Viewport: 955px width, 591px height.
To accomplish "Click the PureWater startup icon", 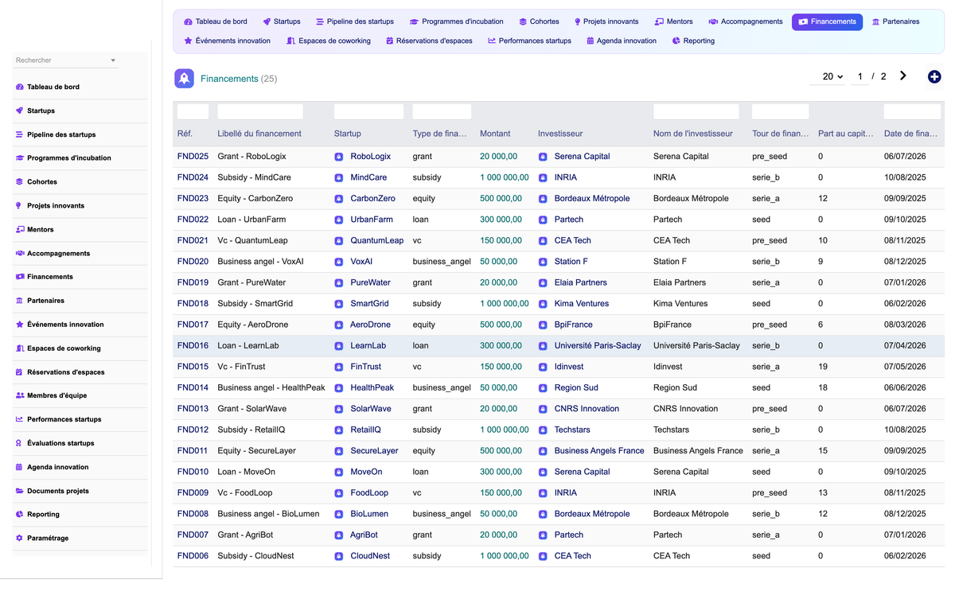I will click(x=339, y=283).
